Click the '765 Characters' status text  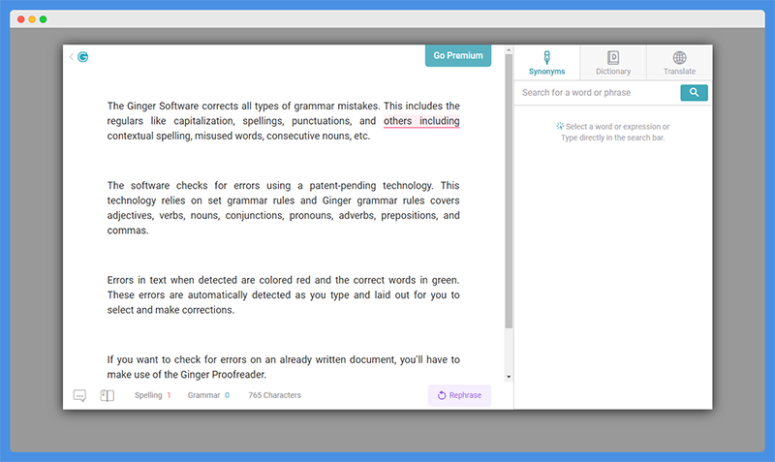click(274, 395)
